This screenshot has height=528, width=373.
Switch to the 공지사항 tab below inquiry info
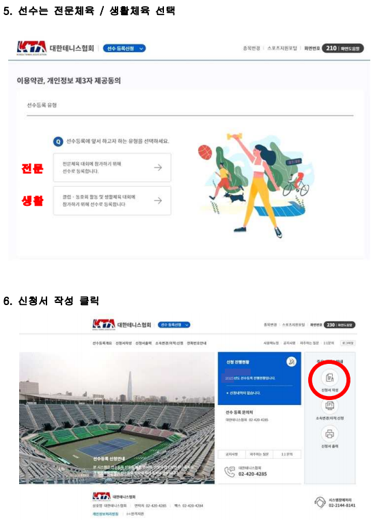[232, 454]
